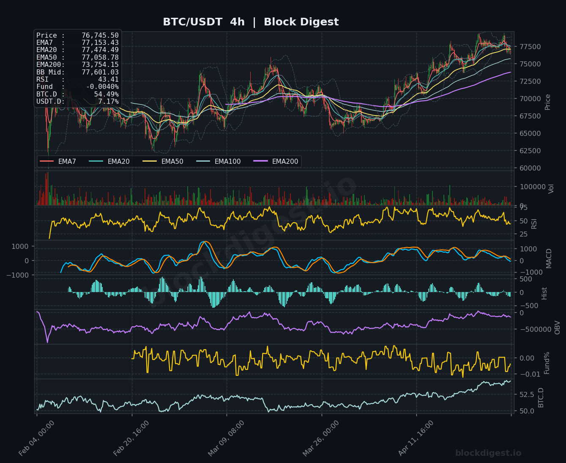Click the EMA50 legend entry
The width and height of the screenshot is (566, 463).
point(163,161)
